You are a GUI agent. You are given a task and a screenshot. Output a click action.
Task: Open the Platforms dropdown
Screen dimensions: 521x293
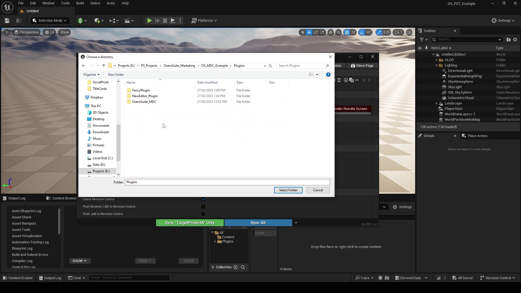tap(204, 21)
